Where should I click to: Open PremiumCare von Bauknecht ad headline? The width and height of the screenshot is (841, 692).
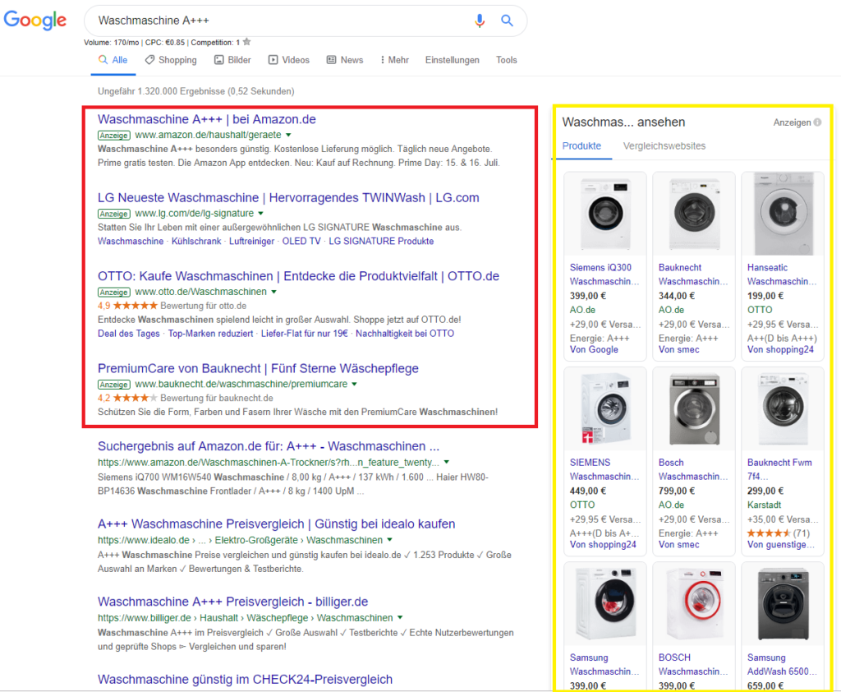click(x=258, y=368)
